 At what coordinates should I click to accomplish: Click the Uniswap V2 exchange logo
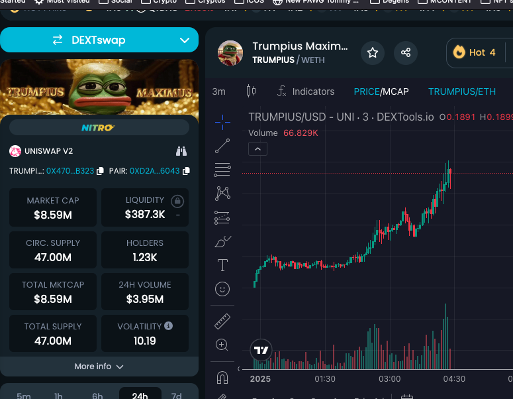click(15, 151)
